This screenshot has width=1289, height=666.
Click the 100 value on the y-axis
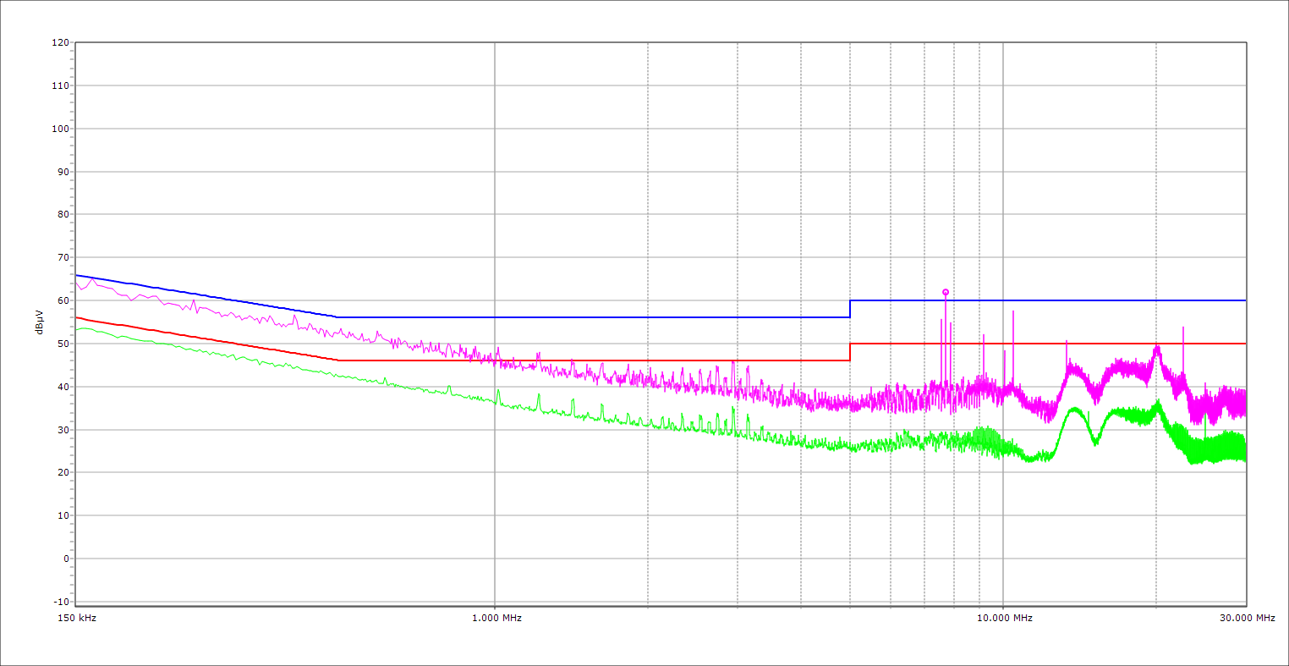click(x=60, y=129)
